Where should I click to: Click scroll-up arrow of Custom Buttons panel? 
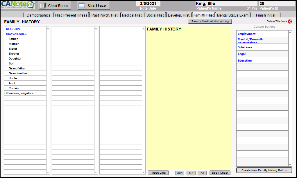point(290,32)
